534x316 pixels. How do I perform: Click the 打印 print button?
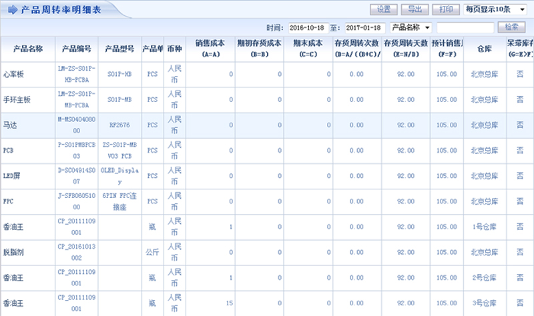(x=445, y=9)
